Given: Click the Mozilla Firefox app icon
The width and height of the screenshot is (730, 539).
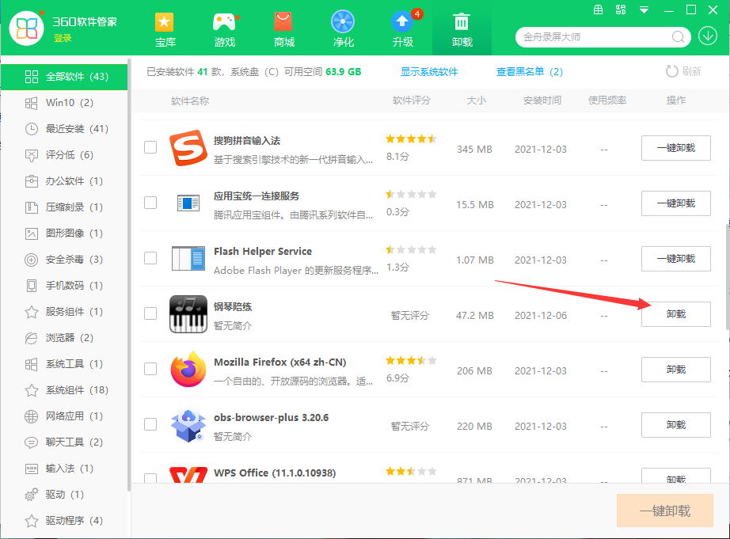Looking at the screenshot, I should tap(188, 370).
